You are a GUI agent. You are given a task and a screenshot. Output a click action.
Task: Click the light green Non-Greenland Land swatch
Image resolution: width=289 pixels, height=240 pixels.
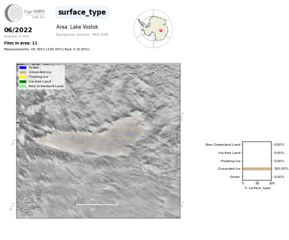23,86
